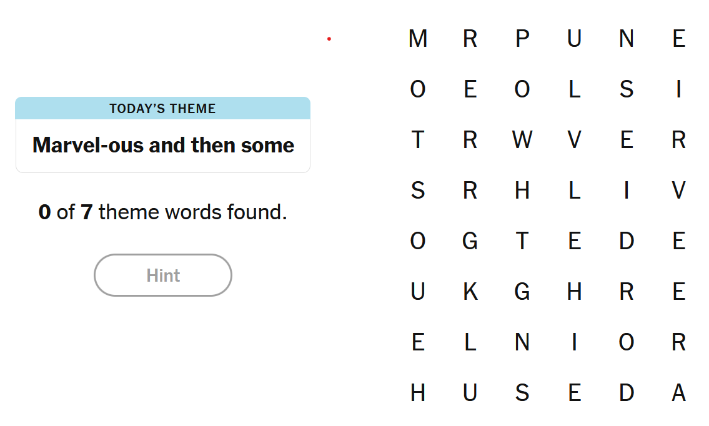Click the letter E in the top-right corner
This screenshot has width=709, height=426.
point(679,39)
